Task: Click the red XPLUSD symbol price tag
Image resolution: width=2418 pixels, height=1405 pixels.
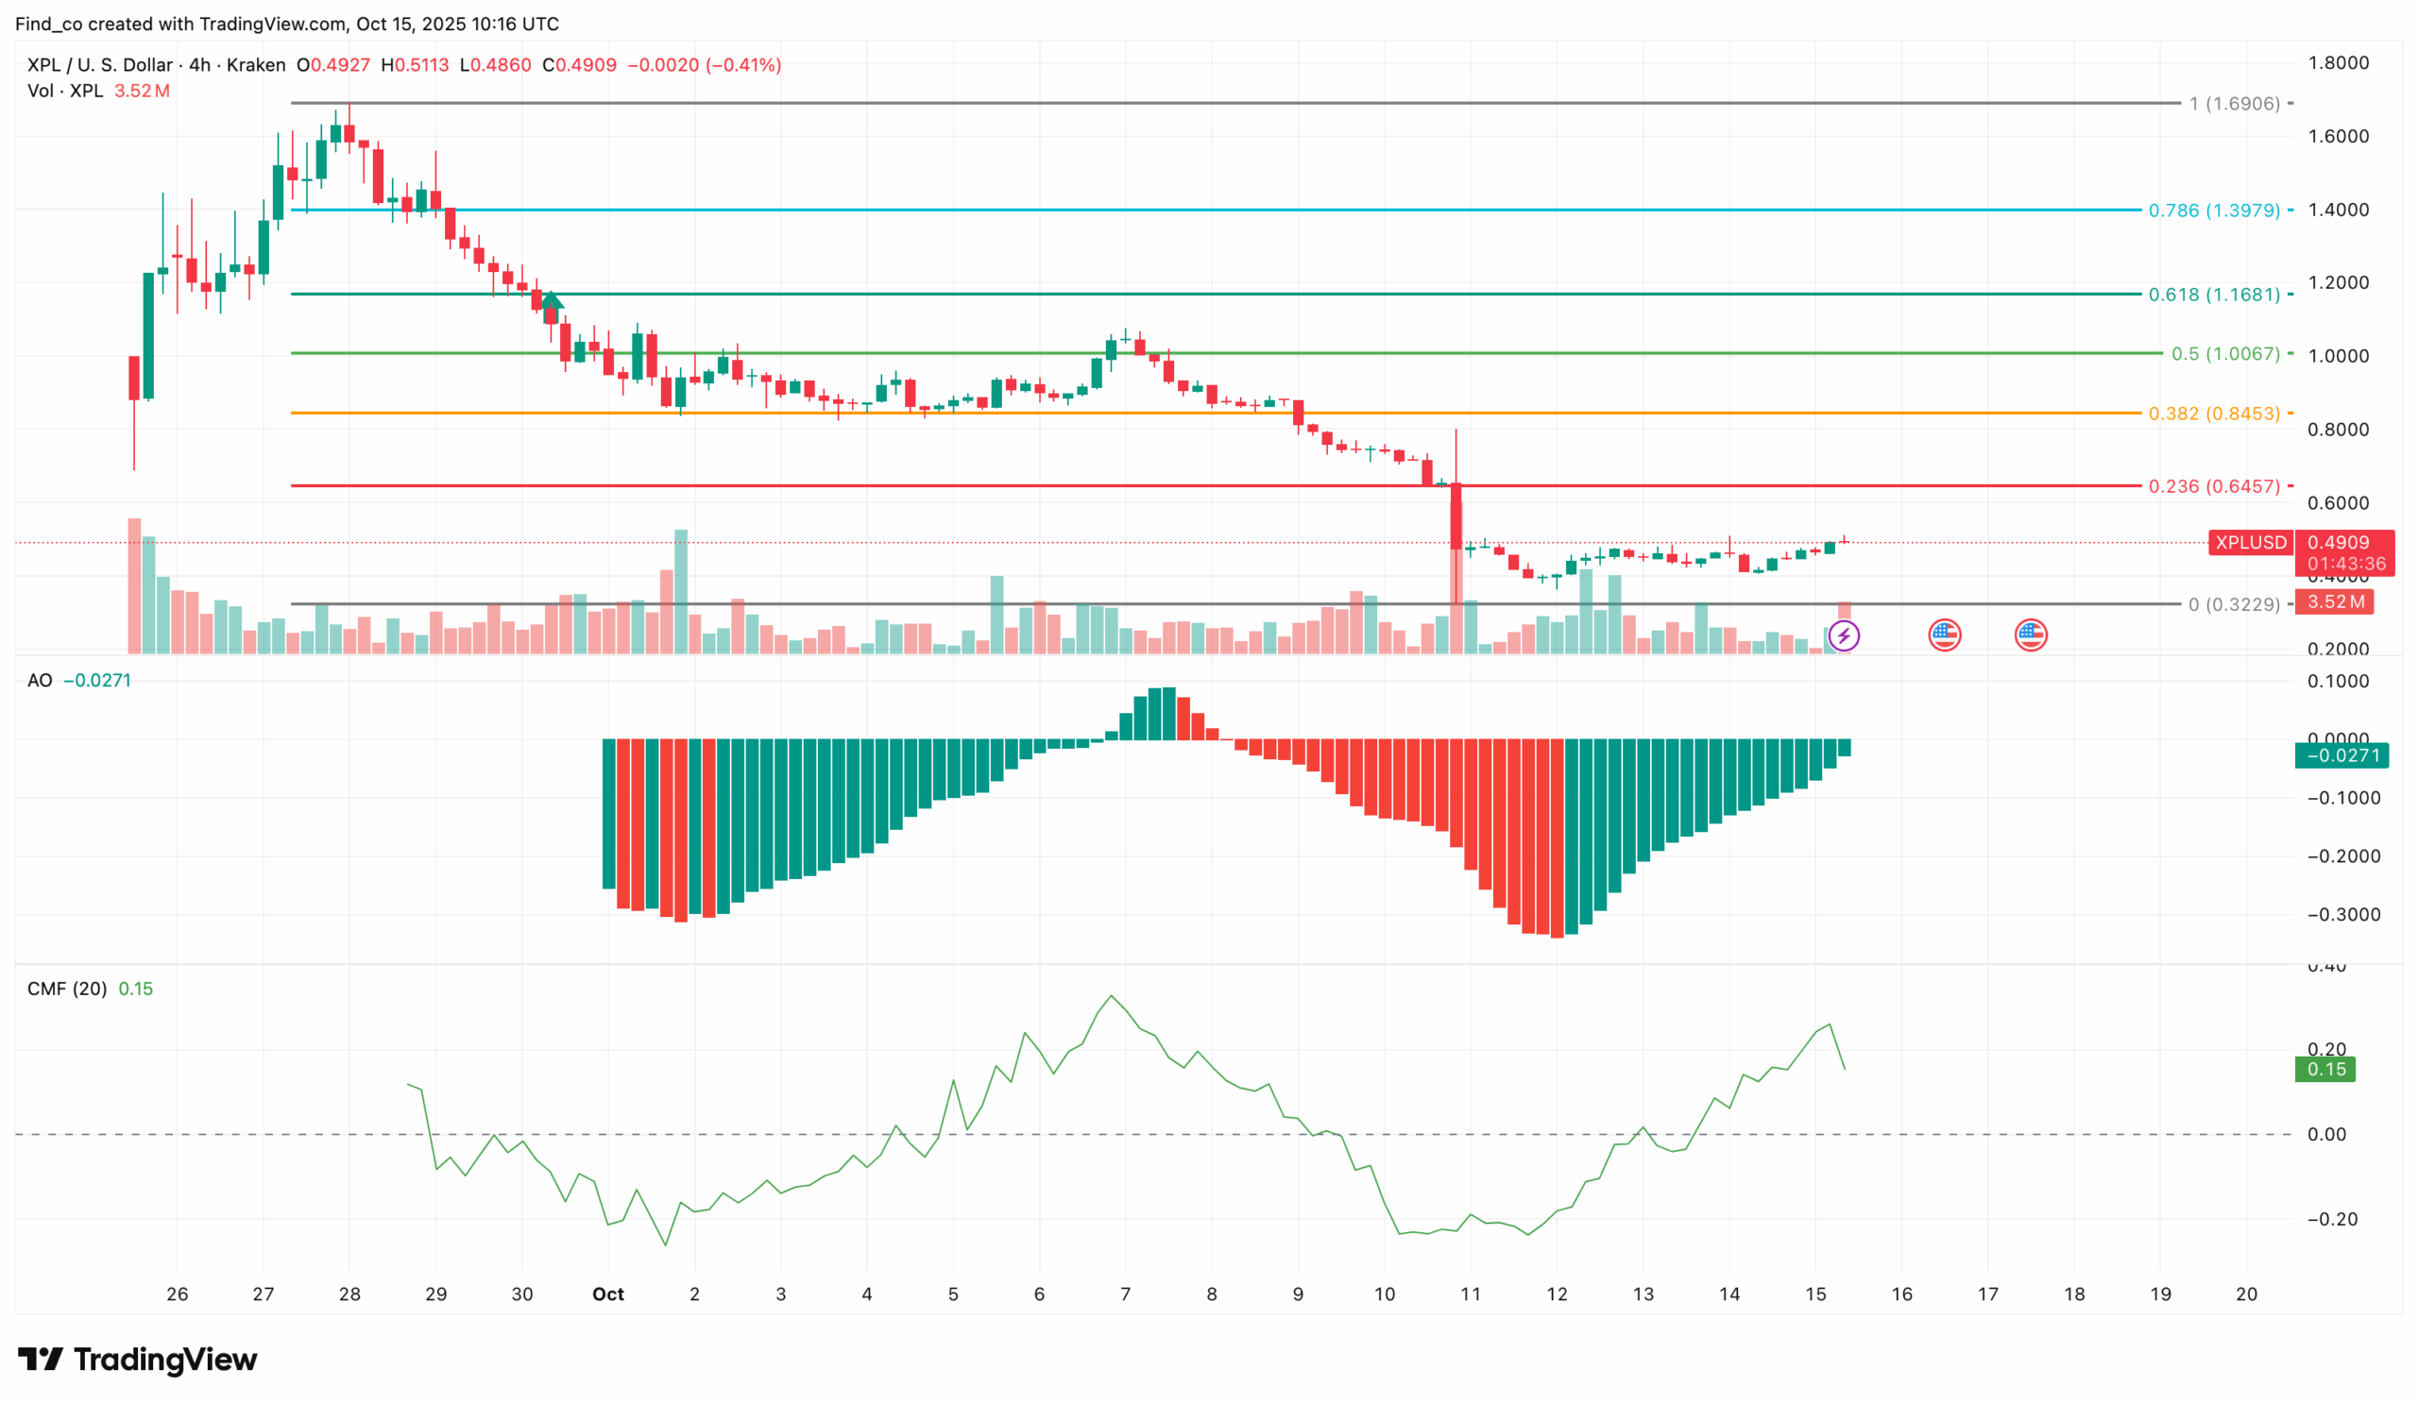Action: click(x=2250, y=543)
